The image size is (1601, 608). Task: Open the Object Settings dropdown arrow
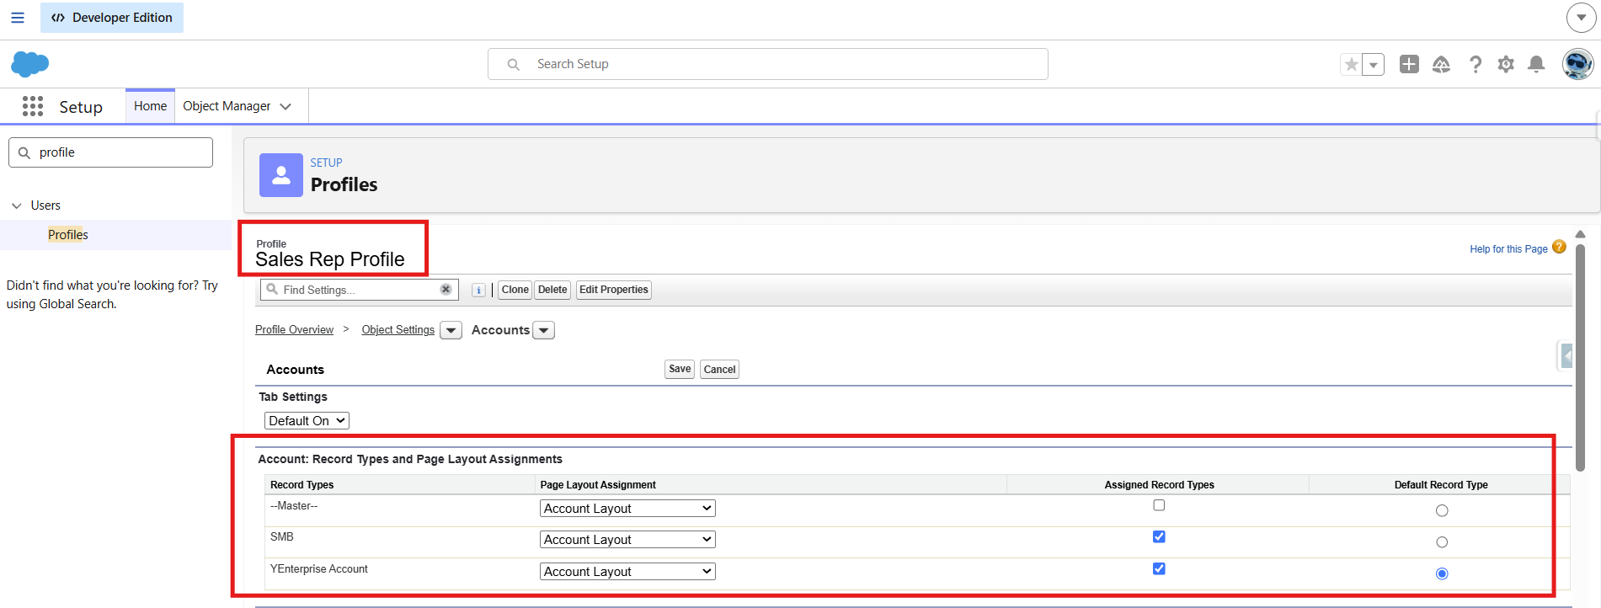(451, 330)
